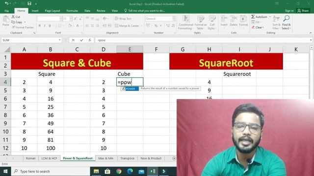Screen dimensions: 314x176
Task: Switch to the Insert ribbon tab
Action: (x=35, y=11)
